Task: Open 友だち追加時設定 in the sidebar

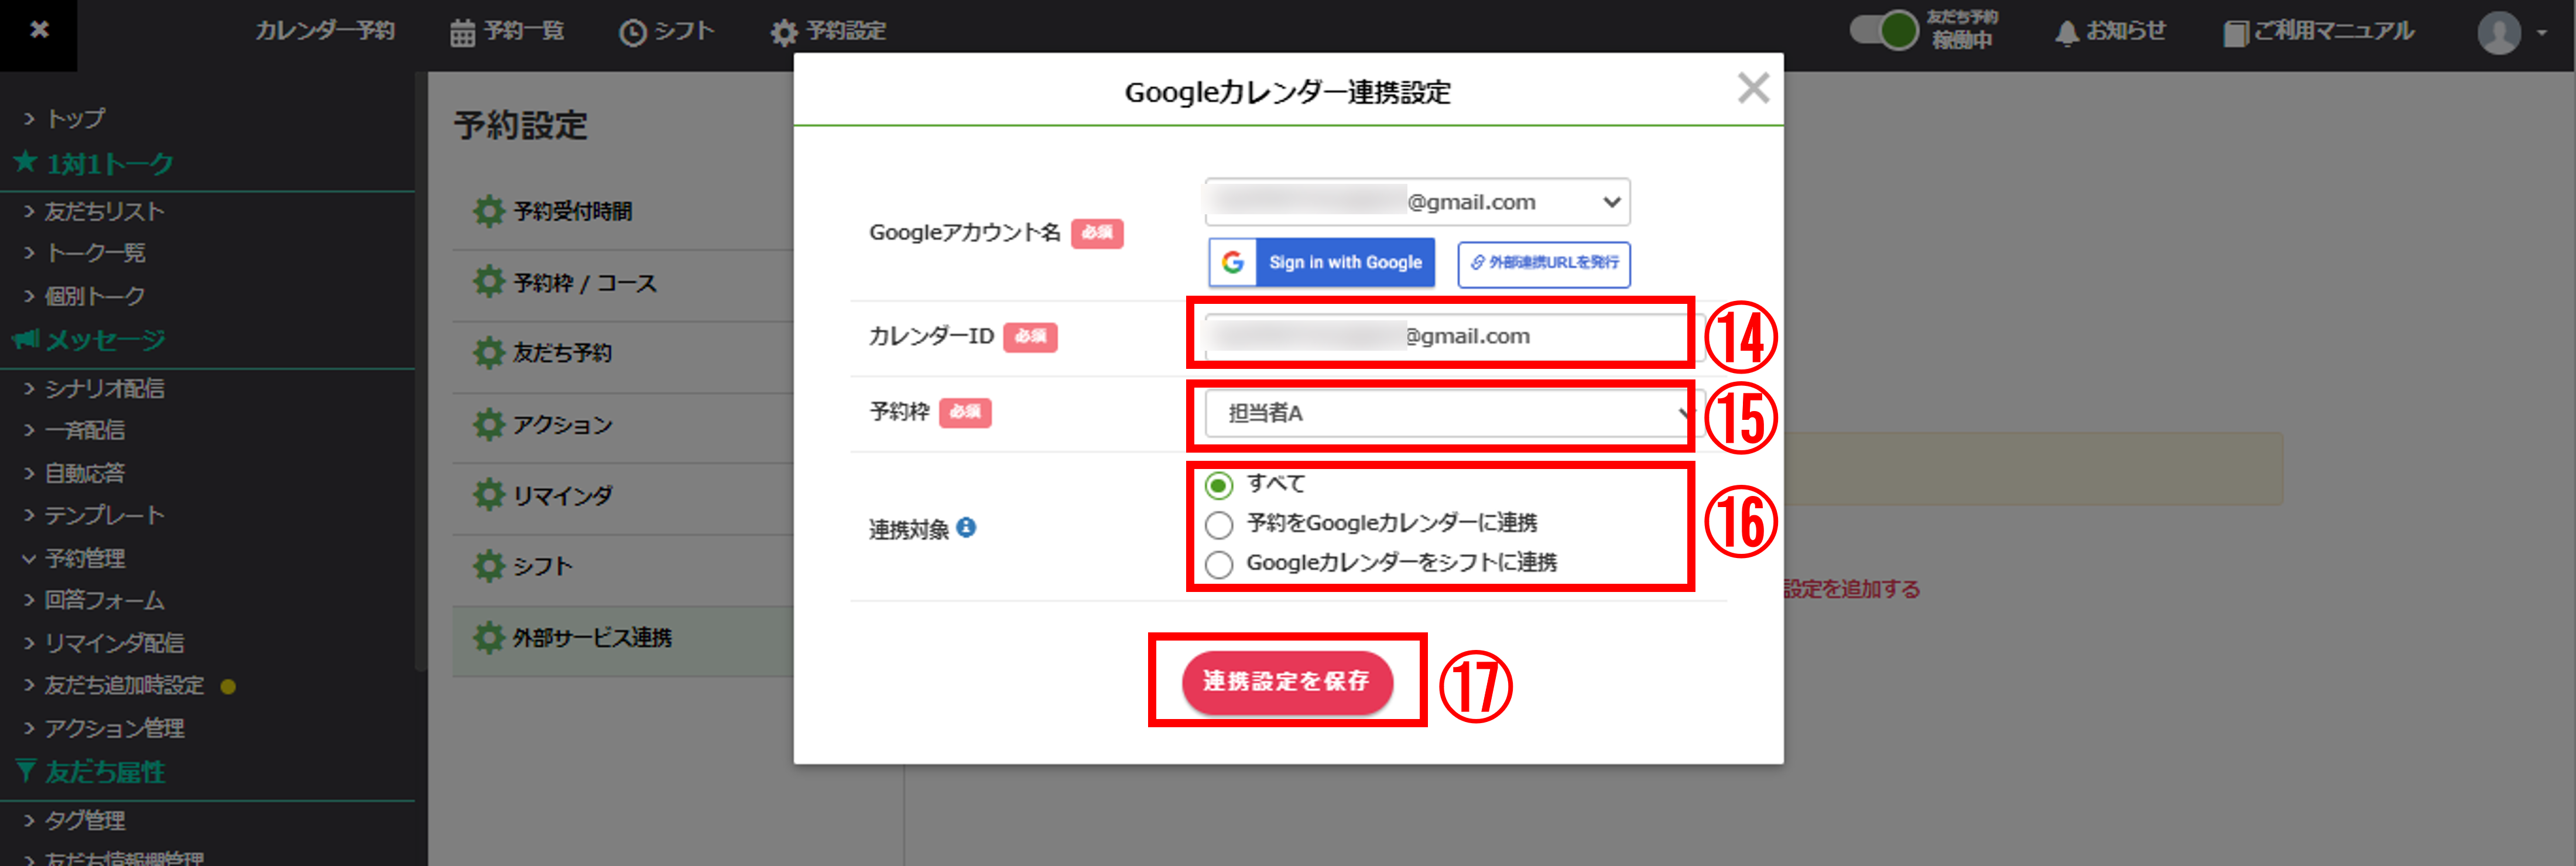Action: point(125,685)
